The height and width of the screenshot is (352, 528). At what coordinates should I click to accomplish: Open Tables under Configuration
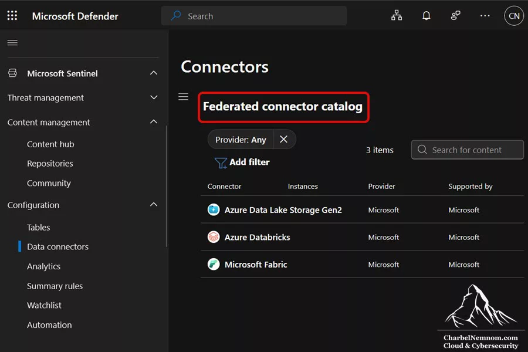[x=38, y=228]
